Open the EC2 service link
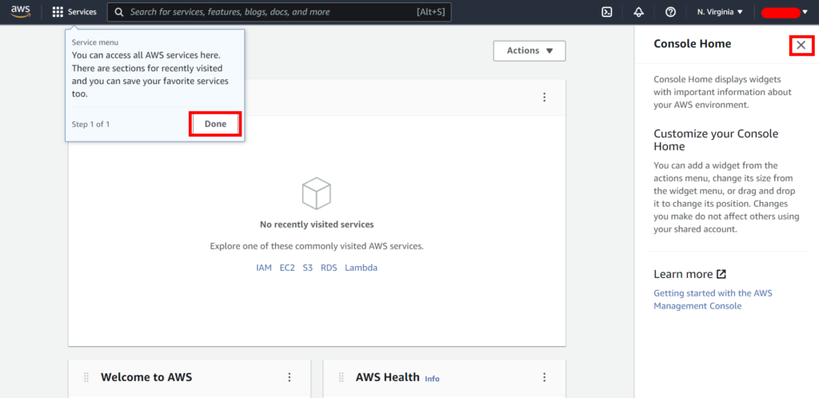Viewport: 819px width, 398px height. coord(287,268)
